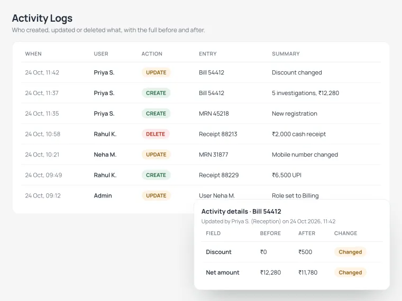This screenshot has width=402, height=301.
Task: Click Rahul K. in the 09:49 row
Action: click(x=105, y=175)
